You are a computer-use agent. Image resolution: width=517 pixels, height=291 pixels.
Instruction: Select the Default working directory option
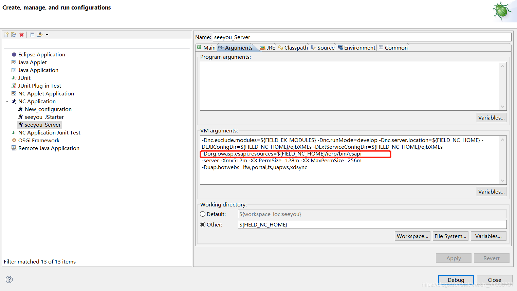click(x=203, y=214)
